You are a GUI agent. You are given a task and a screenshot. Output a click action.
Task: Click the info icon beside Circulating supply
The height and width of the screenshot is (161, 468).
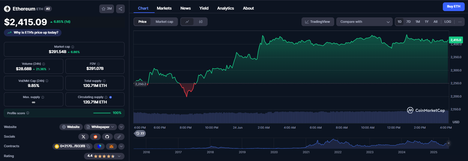coord(106,97)
